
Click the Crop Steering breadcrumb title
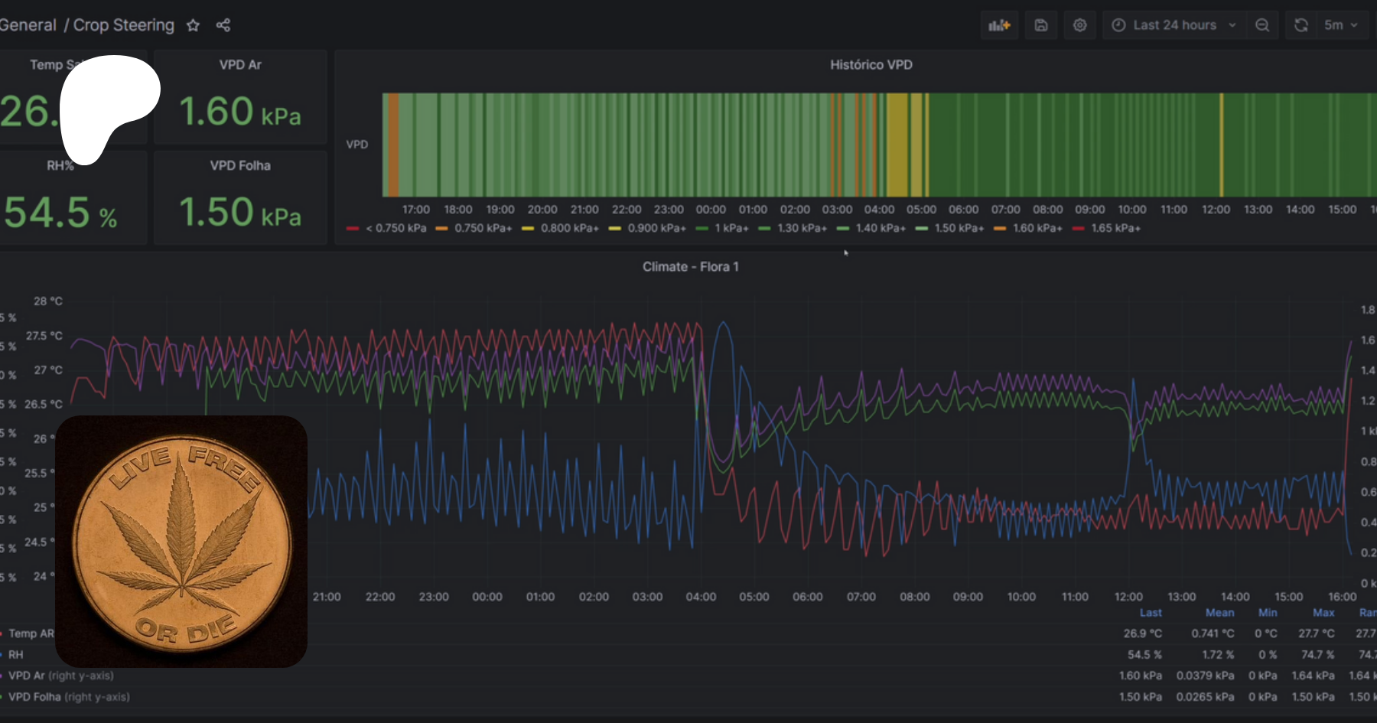coord(123,25)
